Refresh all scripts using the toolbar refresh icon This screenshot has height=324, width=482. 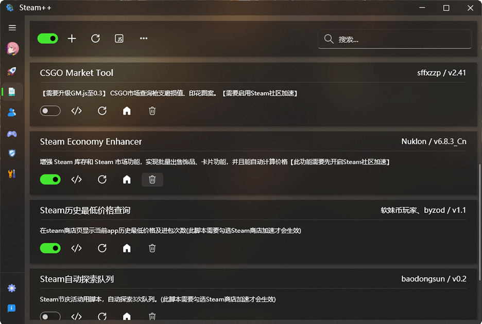pos(95,38)
